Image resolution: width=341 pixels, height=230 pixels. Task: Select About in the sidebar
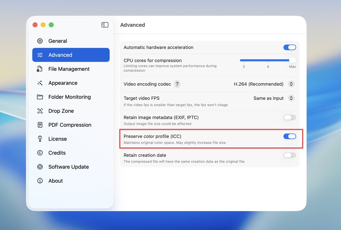pyautogui.click(x=55, y=181)
